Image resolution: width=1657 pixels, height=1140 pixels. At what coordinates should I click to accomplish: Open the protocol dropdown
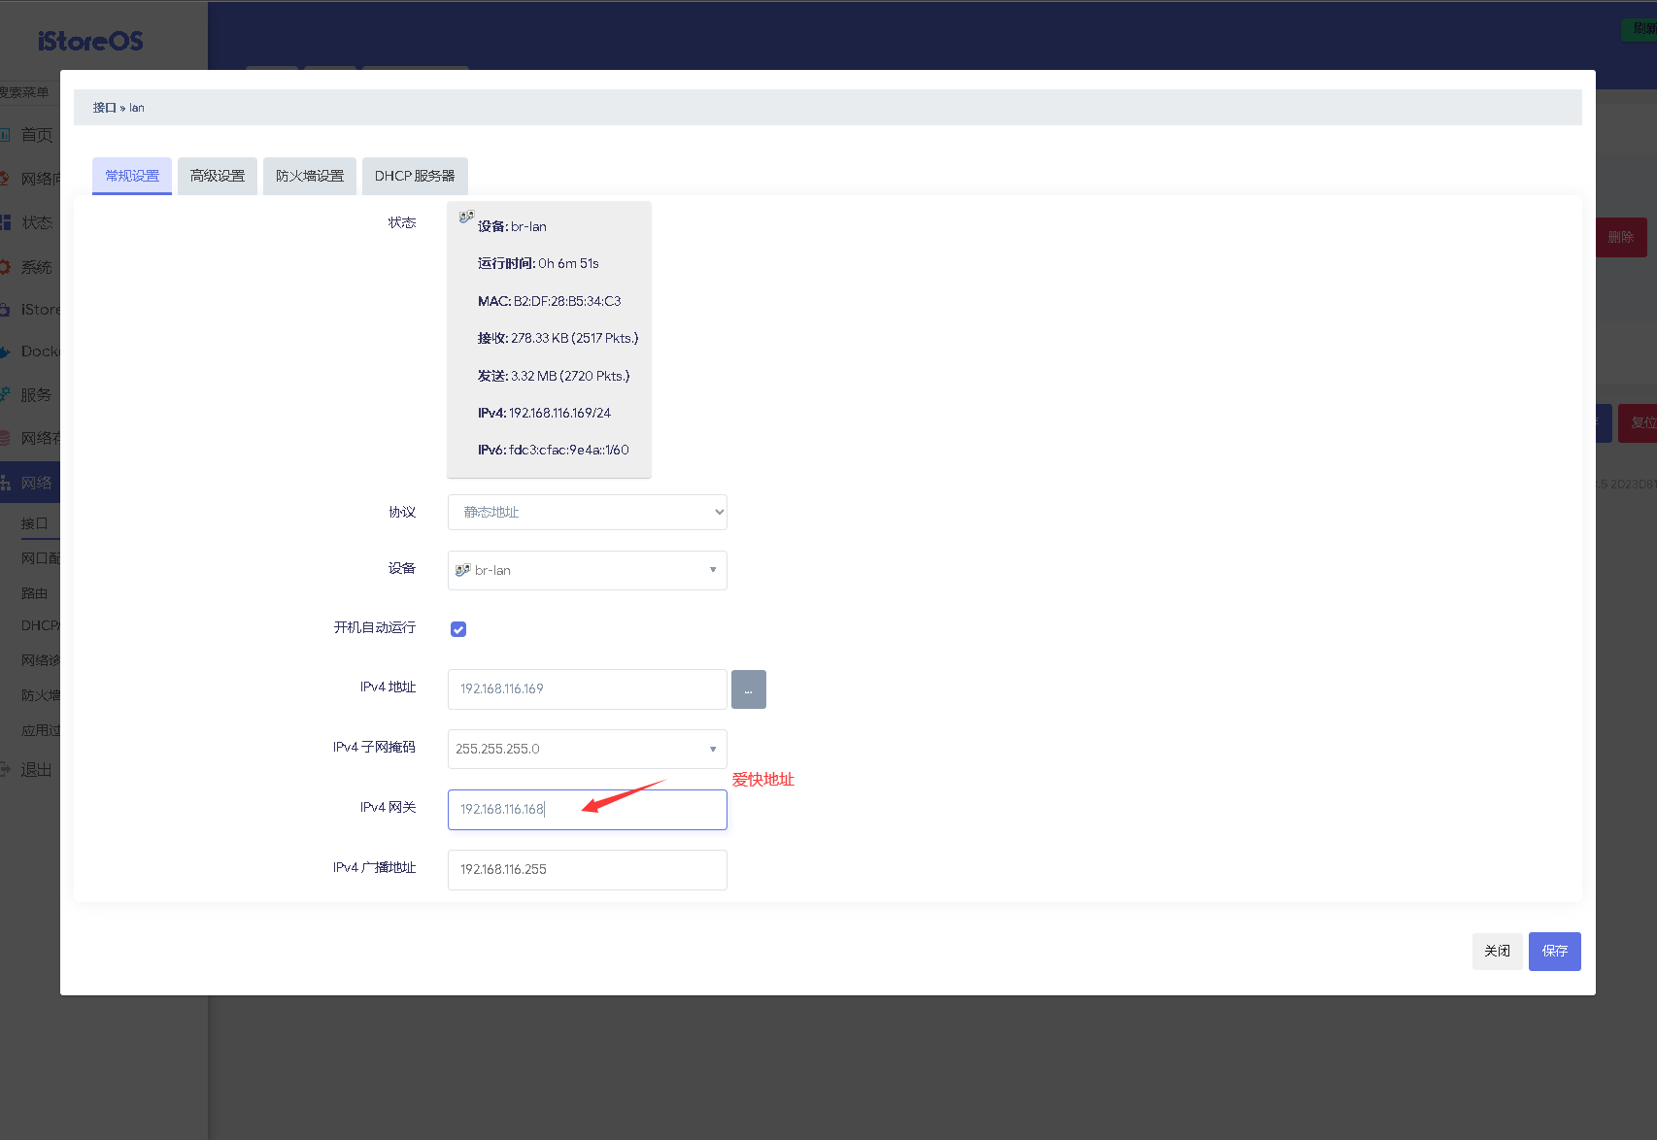click(x=587, y=513)
